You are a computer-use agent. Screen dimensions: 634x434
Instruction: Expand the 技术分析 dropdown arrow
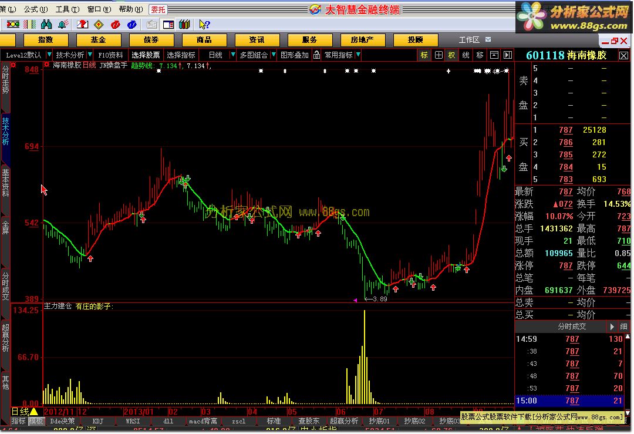pos(90,55)
